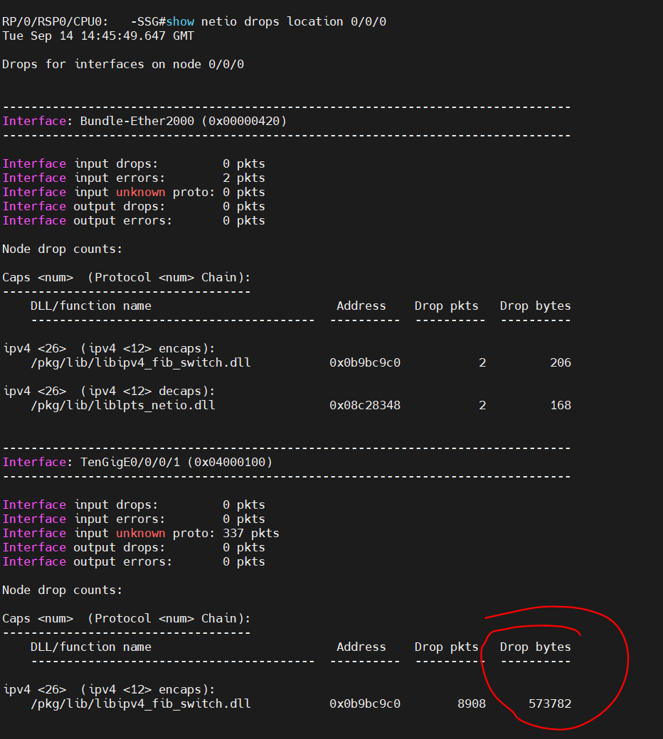Click the handle '(0x04000100)'
The height and width of the screenshot is (739, 663).
(230, 463)
